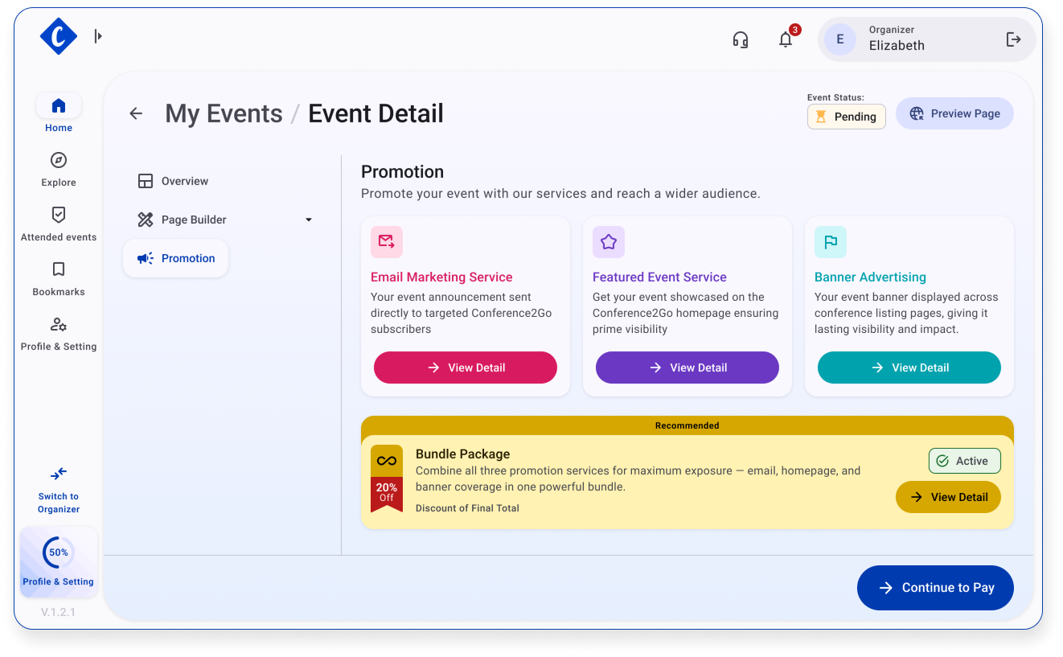Go to Attended events in sidebar

point(59,224)
